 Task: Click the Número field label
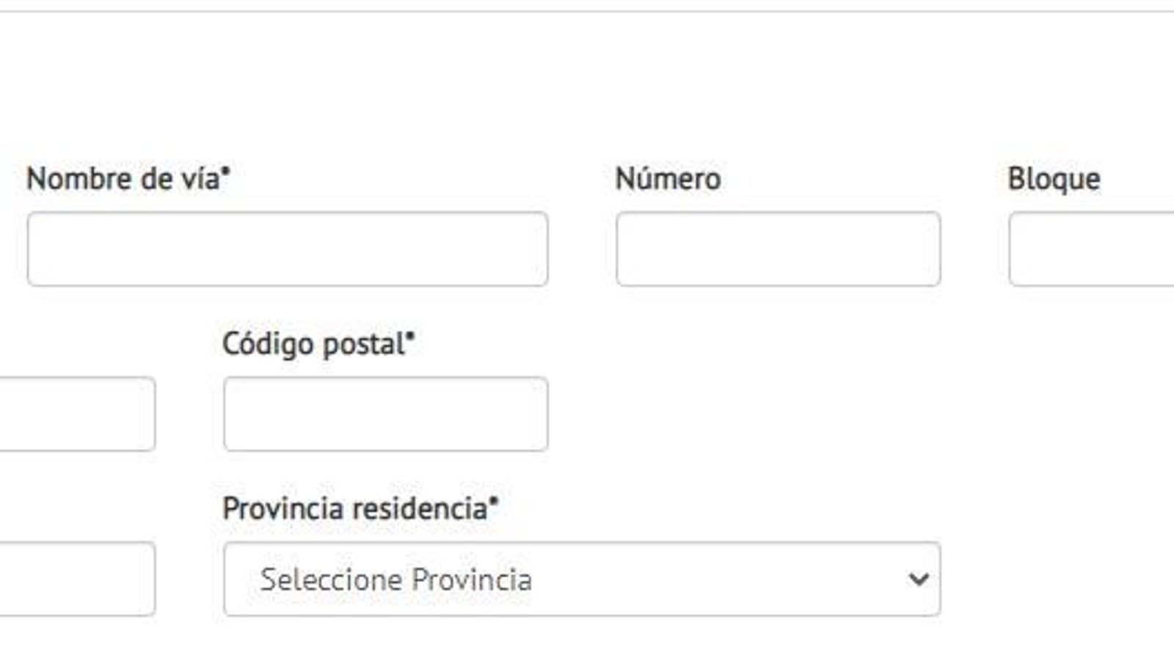coord(668,177)
